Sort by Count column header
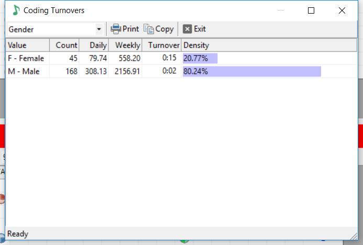Screen dimensions: 363x245 coord(64,45)
